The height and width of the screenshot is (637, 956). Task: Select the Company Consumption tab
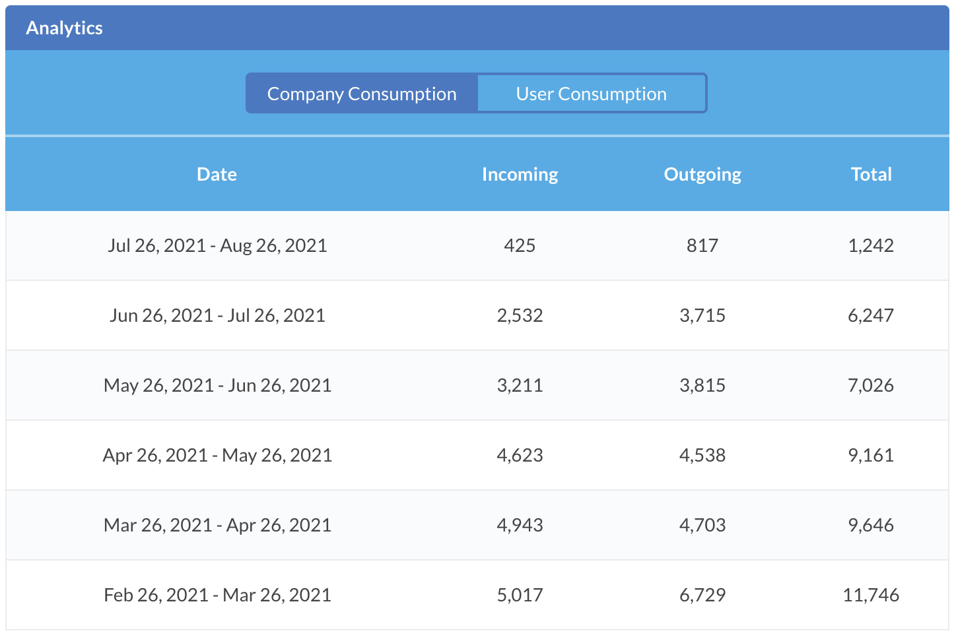pyautogui.click(x=362, y=94)
